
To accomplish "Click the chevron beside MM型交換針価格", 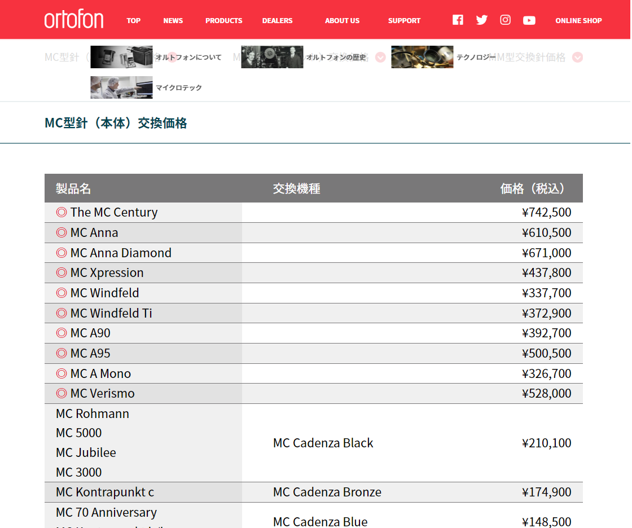I will 577,57.
